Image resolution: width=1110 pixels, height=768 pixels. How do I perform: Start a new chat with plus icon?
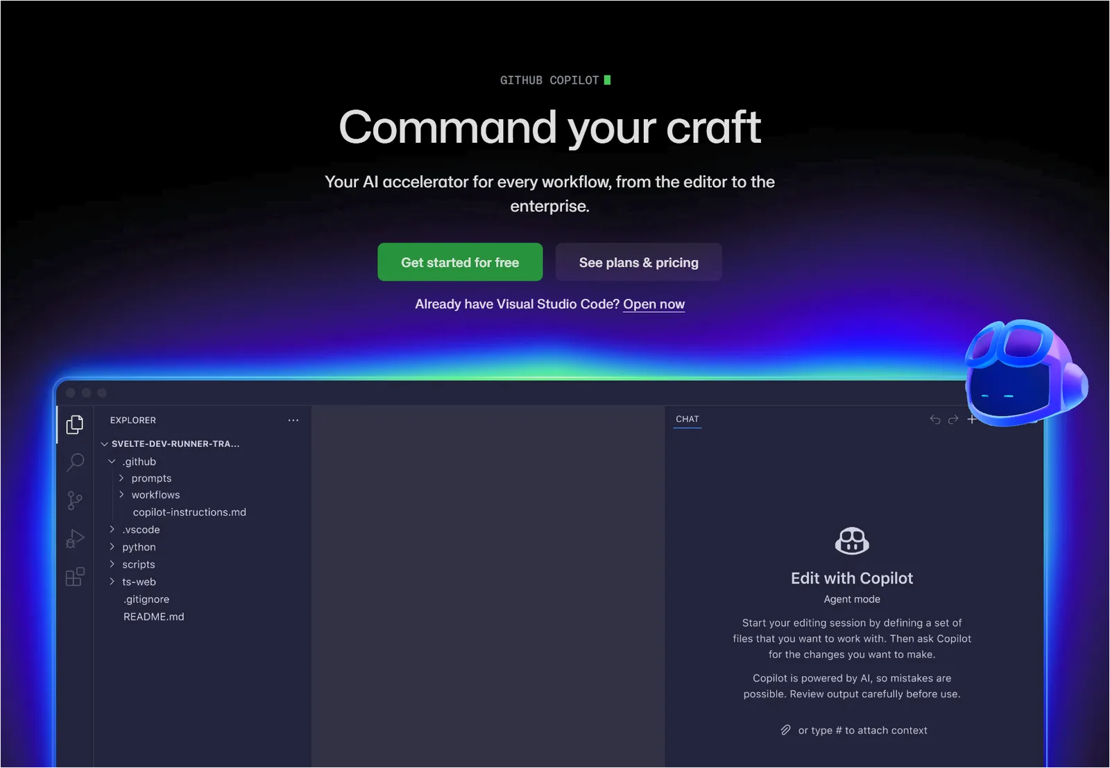click(x=972, y=419)
